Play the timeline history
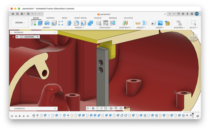 (x=20, y=116)
